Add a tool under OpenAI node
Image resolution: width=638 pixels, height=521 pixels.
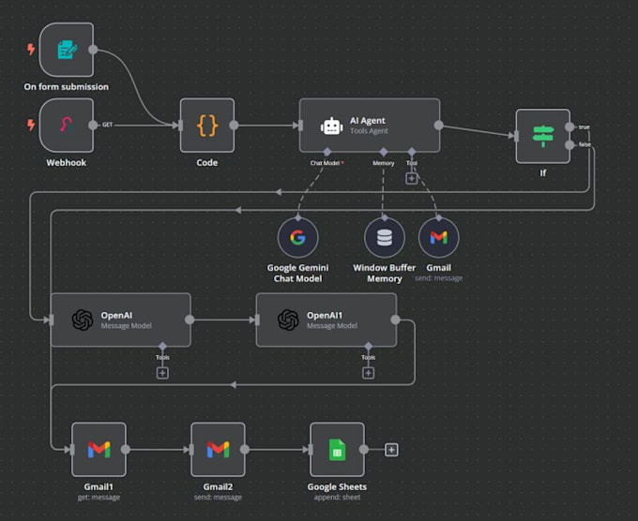click(x=162, y=373)
